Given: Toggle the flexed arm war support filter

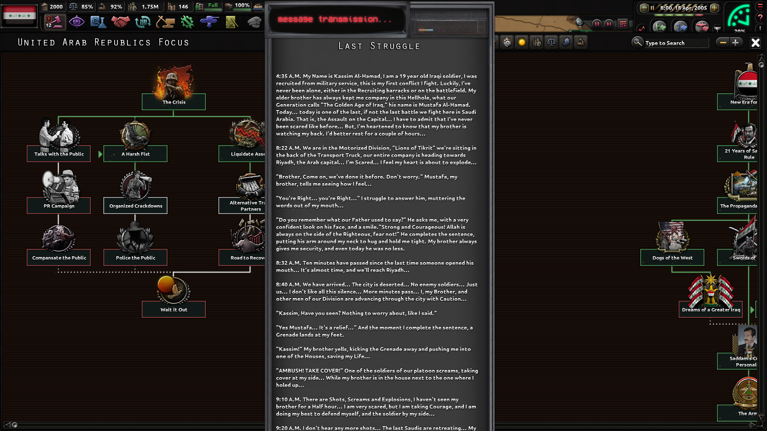Looking at the screenshot, I should click(x=581, y=42).
